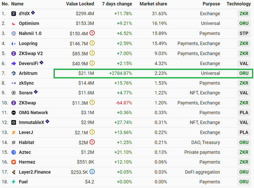Click the DeFi aggregation purpose cell
Viewport: 254px width, 188px height.
tap(202, 172)
